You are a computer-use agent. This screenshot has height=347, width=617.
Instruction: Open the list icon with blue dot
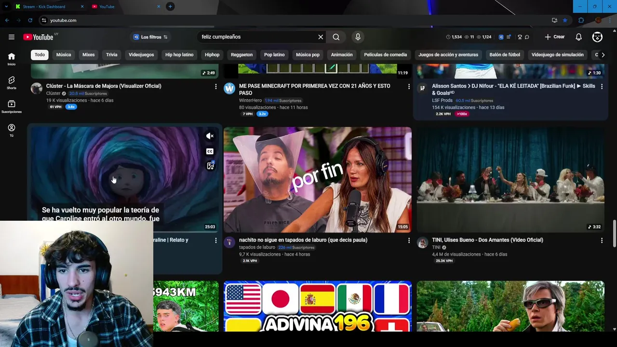509,37
